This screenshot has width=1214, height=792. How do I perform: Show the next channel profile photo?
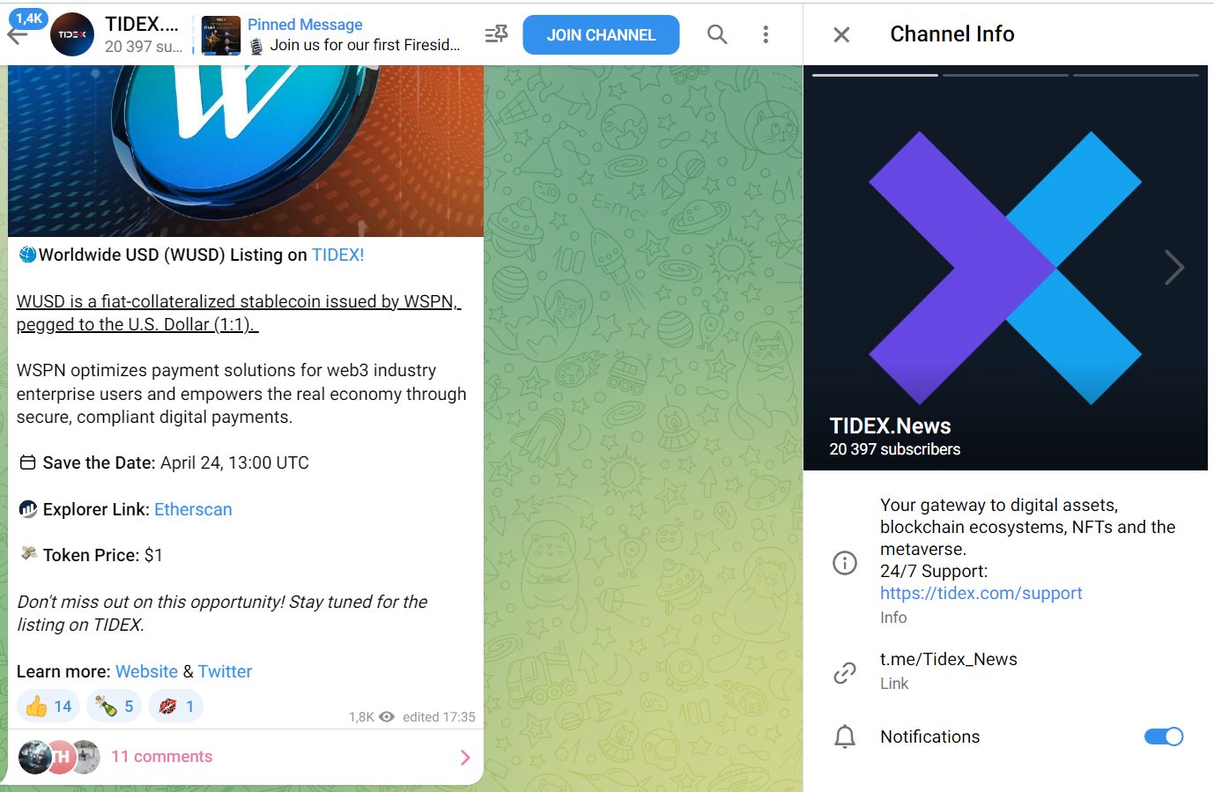coord(1174,267)
